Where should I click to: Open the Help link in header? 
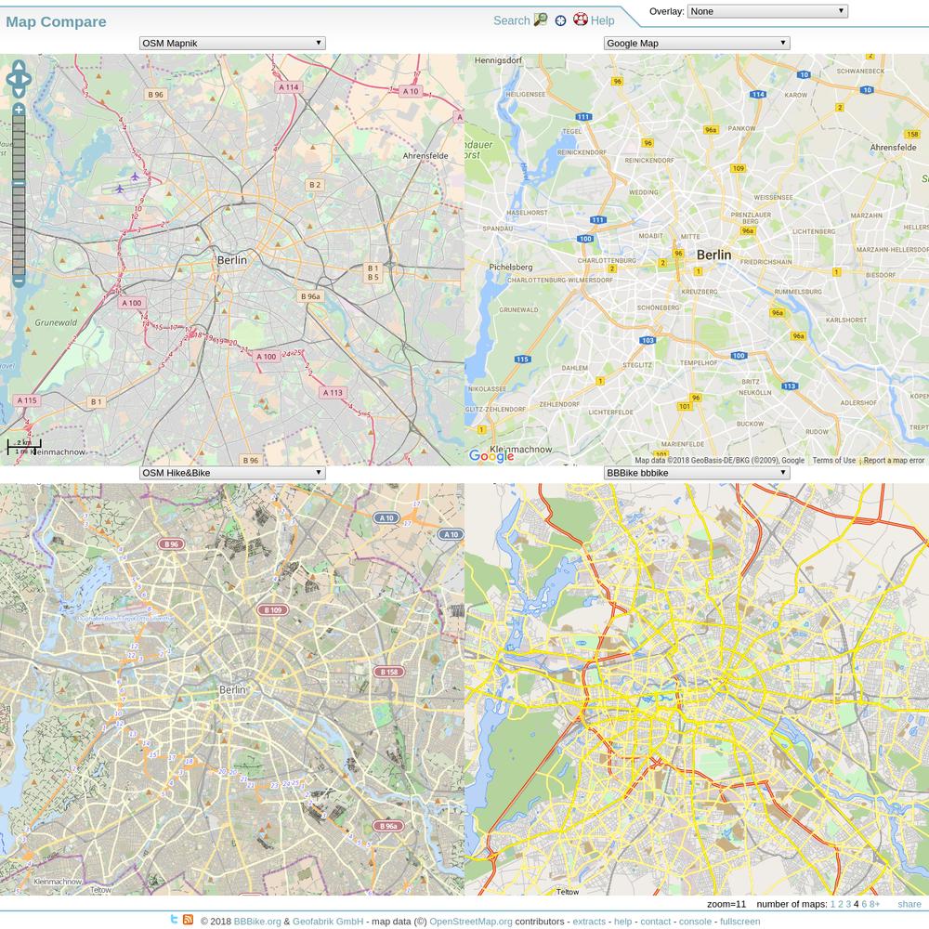(603, 20)
